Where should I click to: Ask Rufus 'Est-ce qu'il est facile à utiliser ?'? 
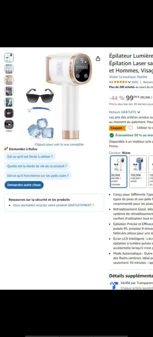pos(30,157)
